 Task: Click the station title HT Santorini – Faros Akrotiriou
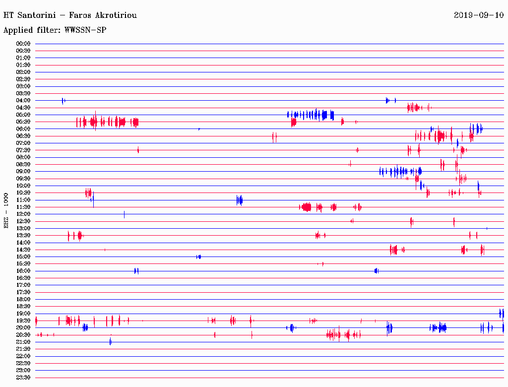(70, 15)
